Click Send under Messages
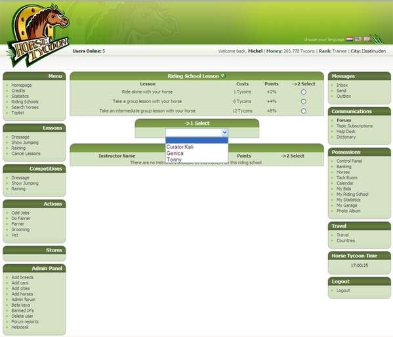Screen dimensions: 393x337 pos(341,91)
